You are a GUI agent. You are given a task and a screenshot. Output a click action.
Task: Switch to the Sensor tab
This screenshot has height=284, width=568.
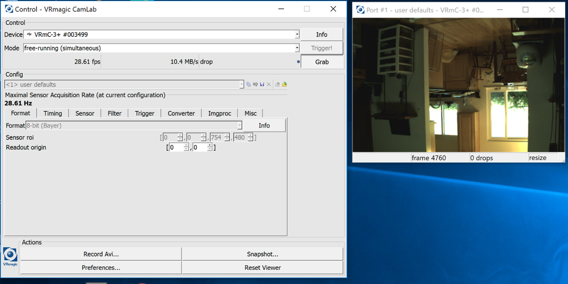[85, 113]
